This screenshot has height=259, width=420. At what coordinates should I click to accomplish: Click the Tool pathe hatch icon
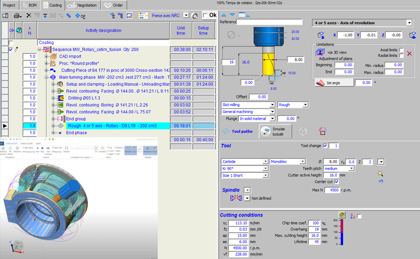(226, 131)
